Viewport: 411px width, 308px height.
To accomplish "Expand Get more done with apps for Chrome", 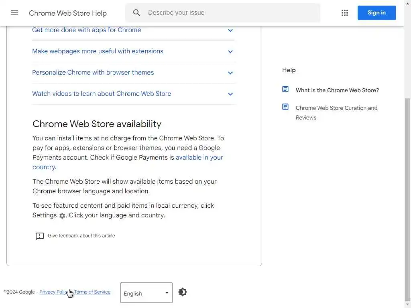I will [x=230, y=30].
